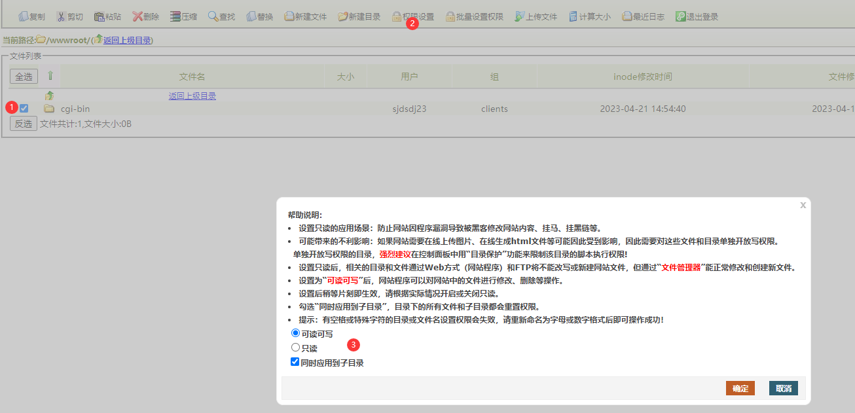Open 批量设置权限 in the toolbar
Screen dimensions: 855x413
pos(474,16)
